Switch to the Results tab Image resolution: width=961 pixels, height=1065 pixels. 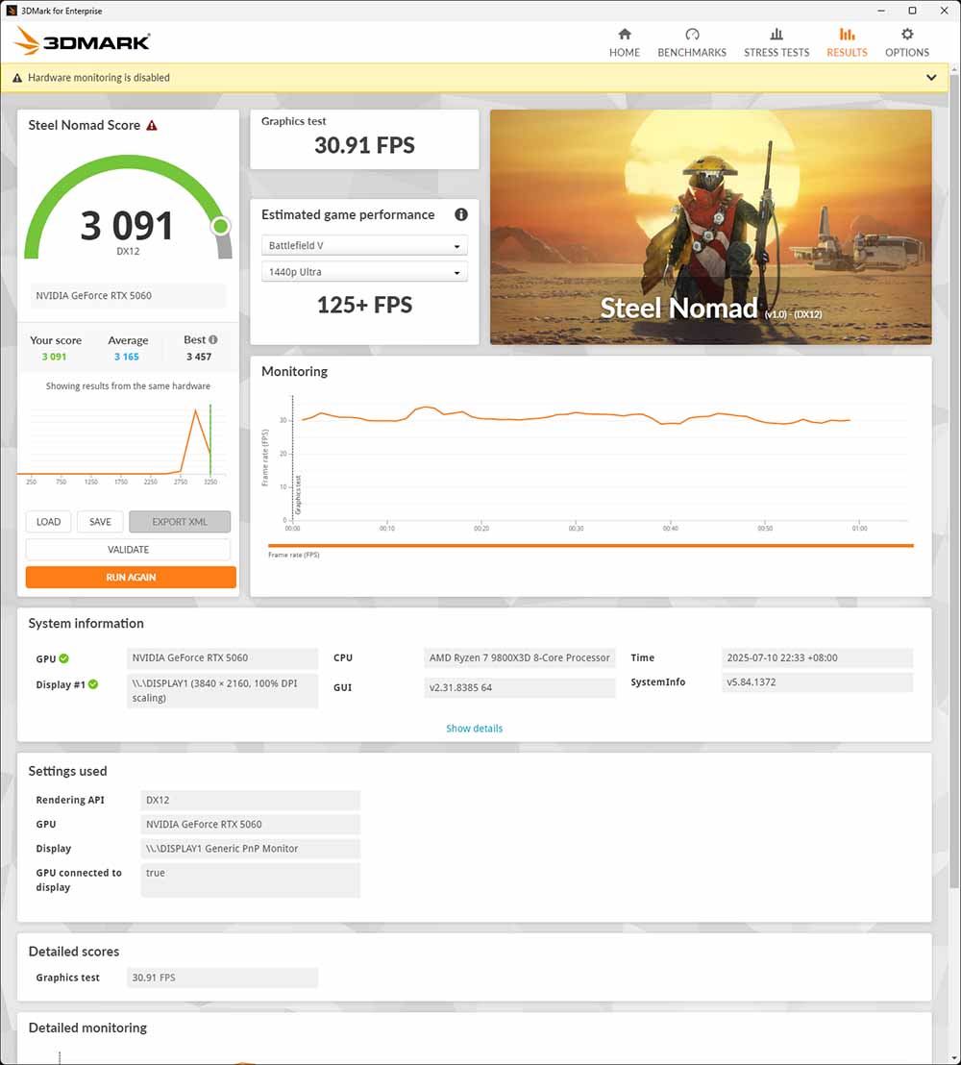tap(847, 42)
